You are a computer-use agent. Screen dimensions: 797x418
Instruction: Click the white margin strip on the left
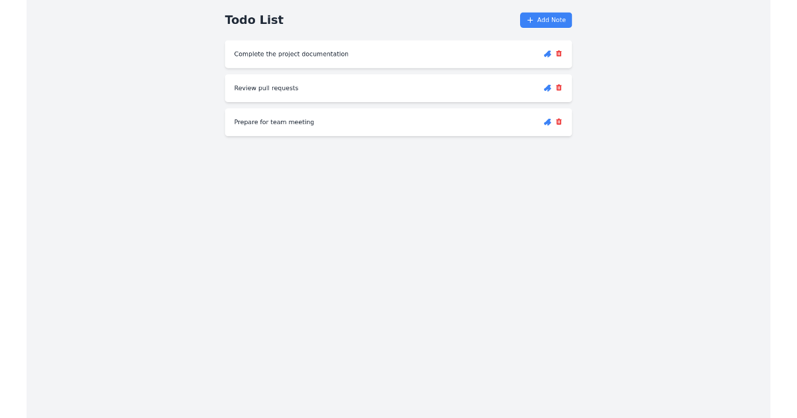[13, 209]
